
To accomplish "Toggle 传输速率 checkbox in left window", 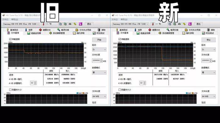I will click(10, 39).
